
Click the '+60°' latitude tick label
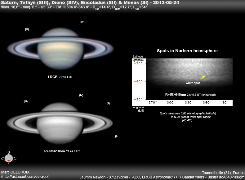click(x=138, y=81)
